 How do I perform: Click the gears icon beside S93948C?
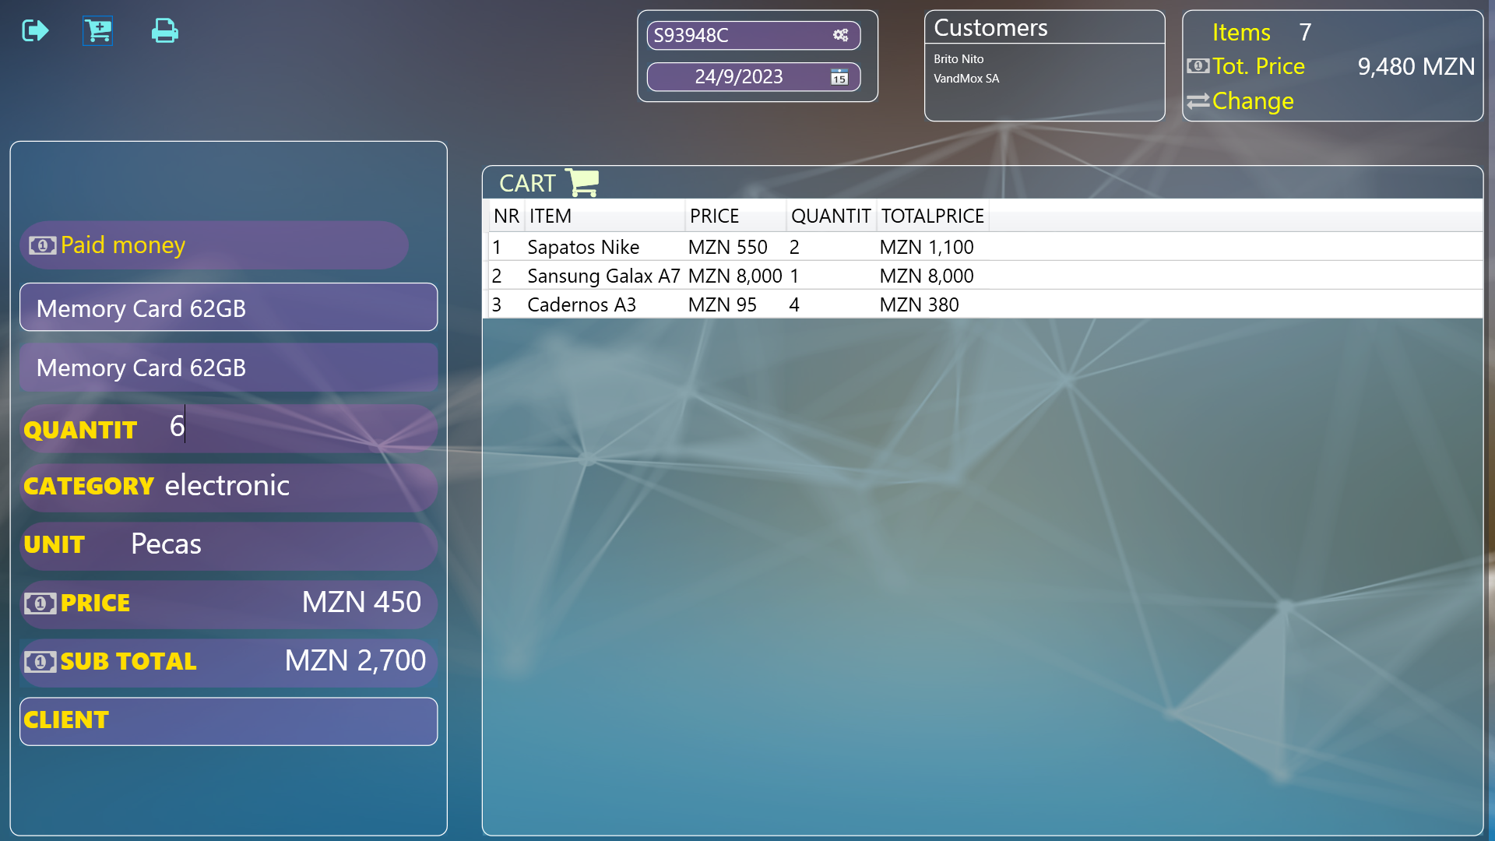coord(840,35)
